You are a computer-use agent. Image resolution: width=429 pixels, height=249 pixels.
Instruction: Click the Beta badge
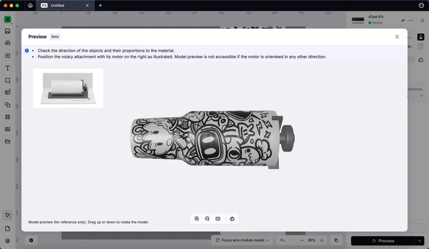click(55, 37)
